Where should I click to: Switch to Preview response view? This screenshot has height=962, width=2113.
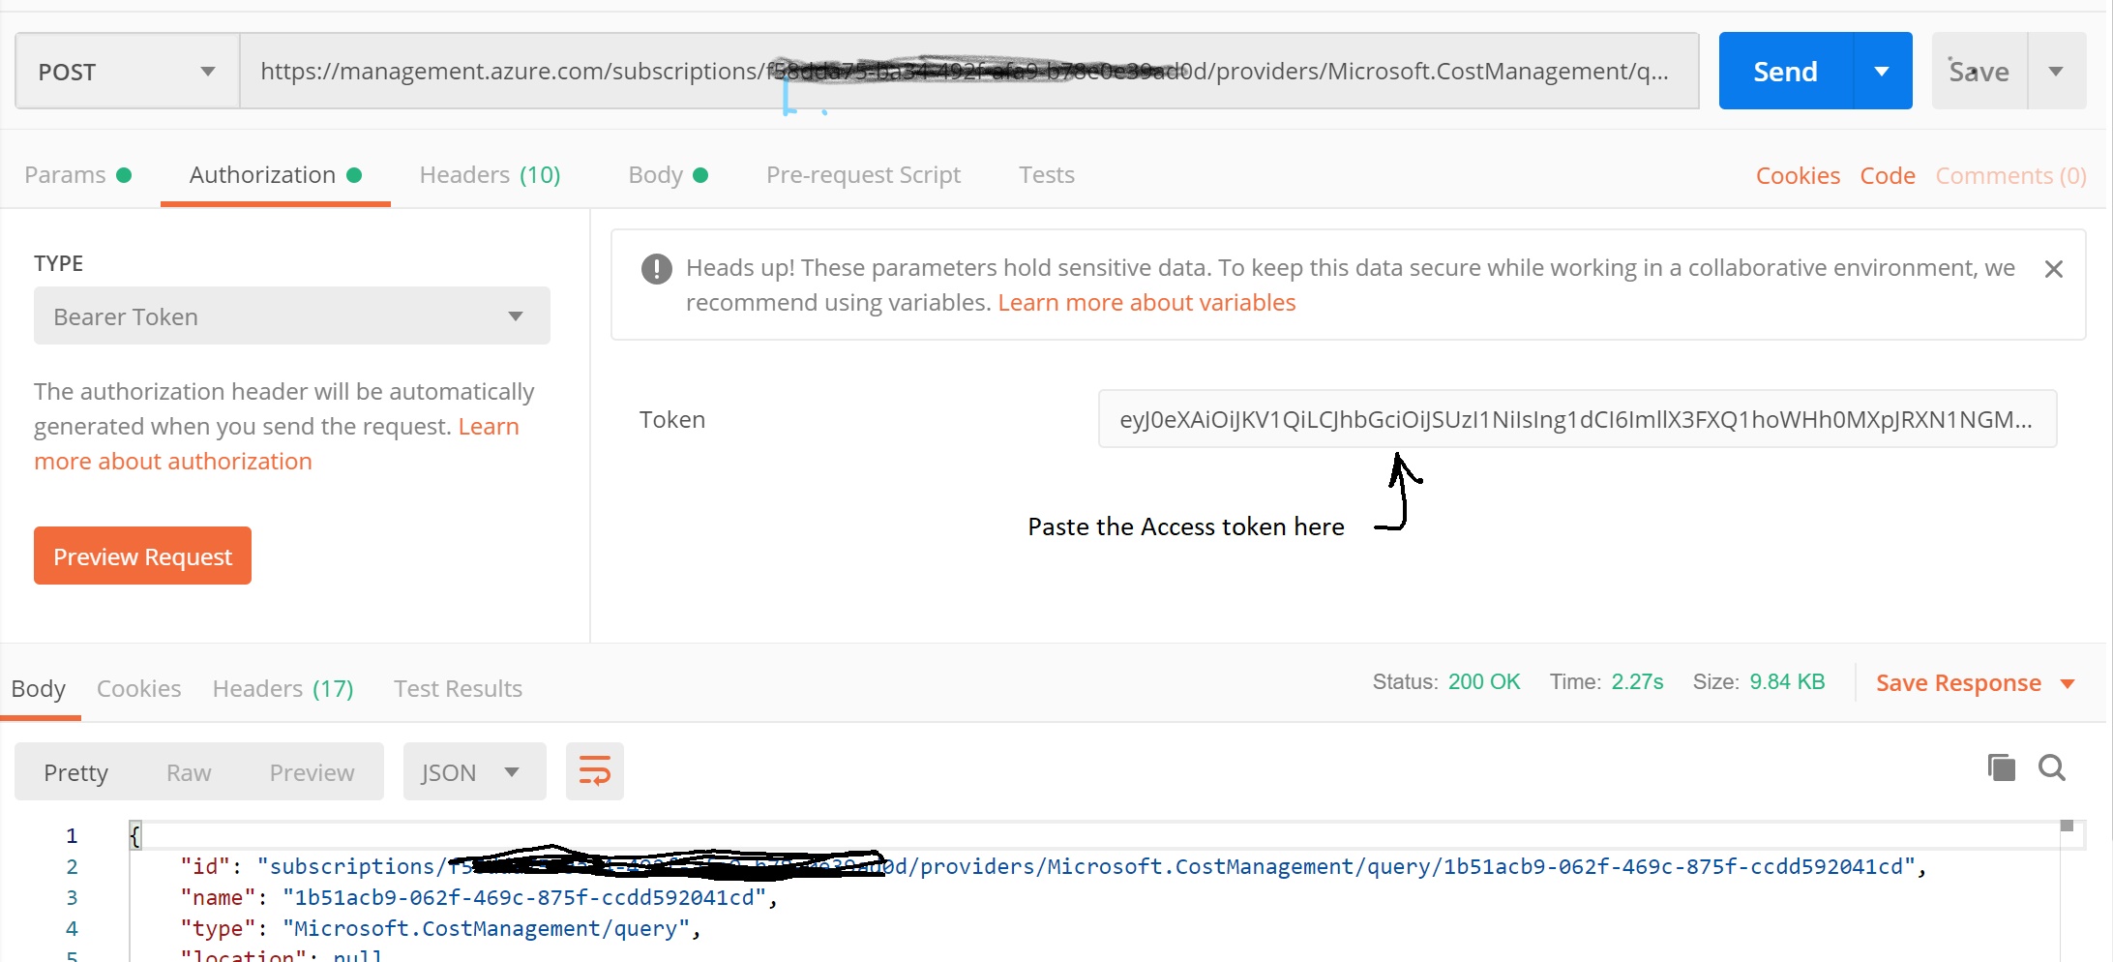[312, 772]
